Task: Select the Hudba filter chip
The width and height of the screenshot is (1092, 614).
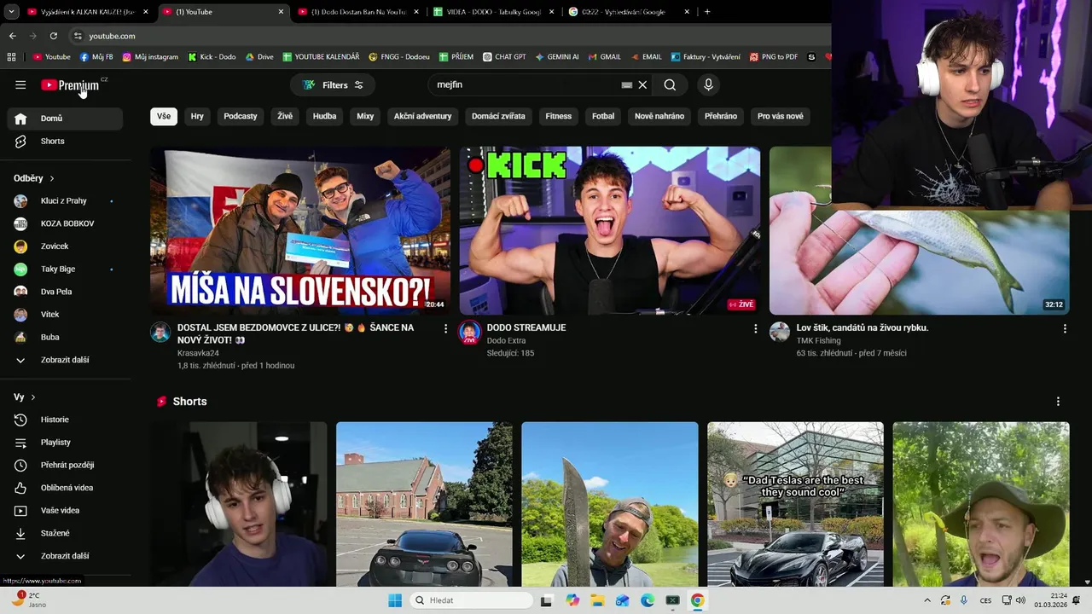Action: (x=325, y=116)
